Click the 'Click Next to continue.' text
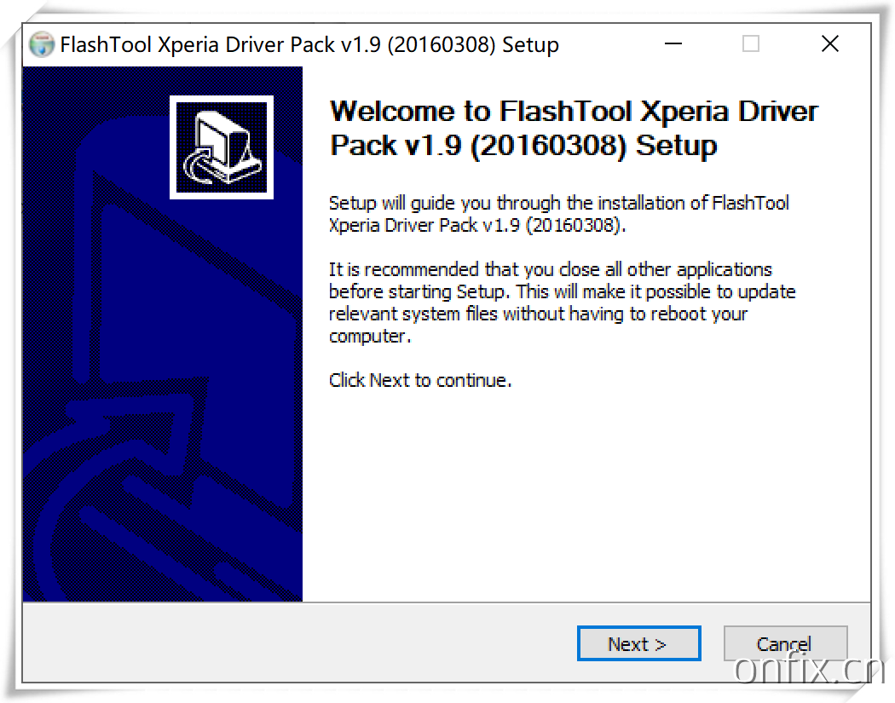 click(420, 381)
